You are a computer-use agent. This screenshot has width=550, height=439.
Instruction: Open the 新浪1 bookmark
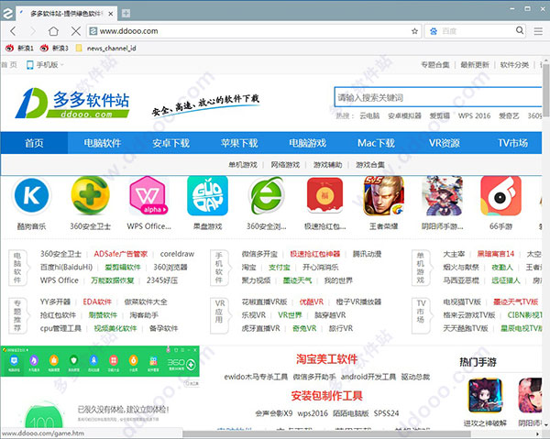point(20,48)
